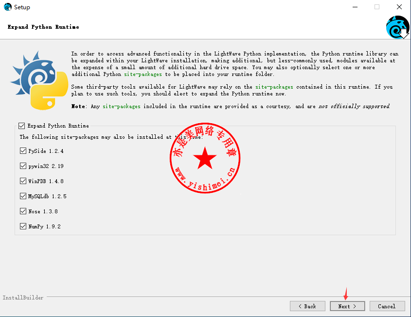The image size is (411, 317).
Task: Return to the previous step with Back
Action: point(307,306)
